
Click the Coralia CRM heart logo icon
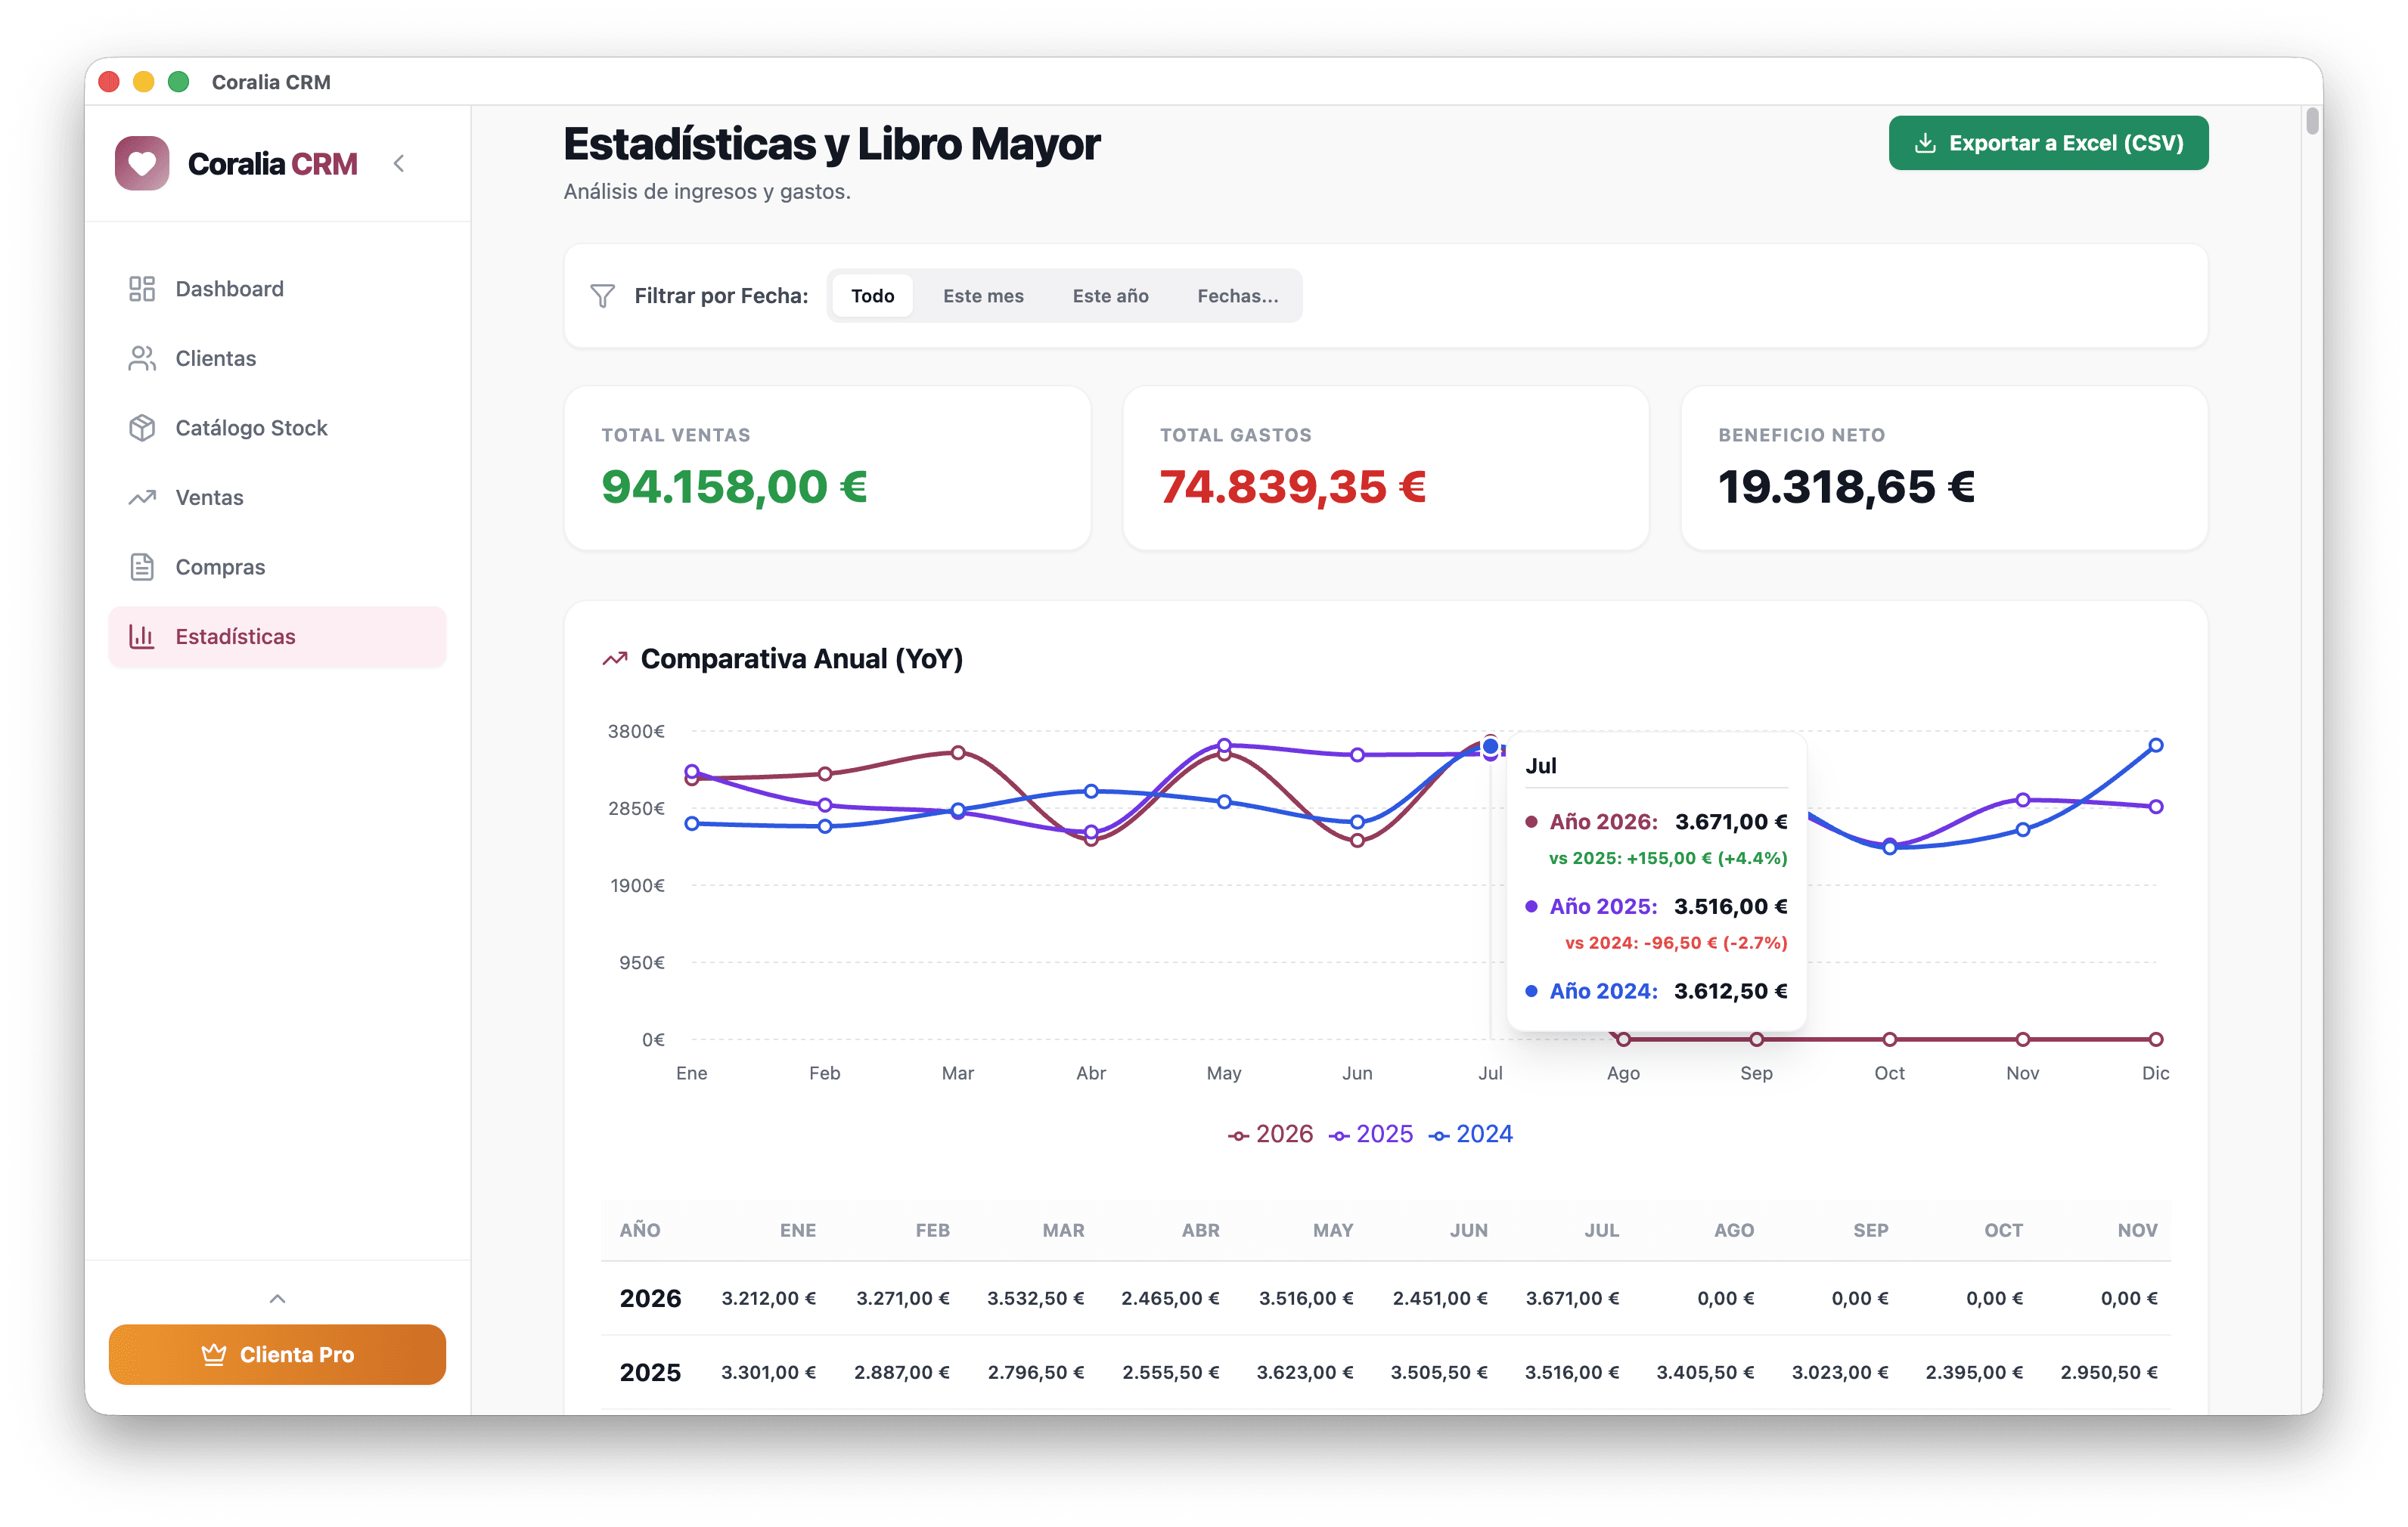142,164
